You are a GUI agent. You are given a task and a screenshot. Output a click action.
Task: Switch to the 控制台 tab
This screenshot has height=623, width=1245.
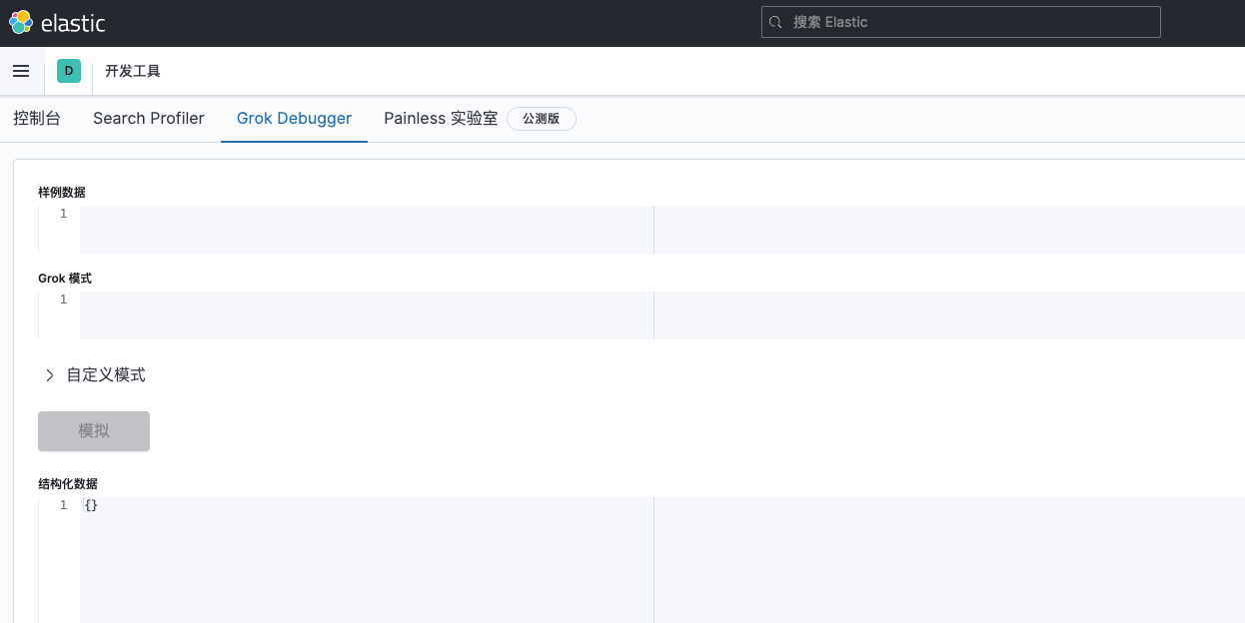[x=37, y=118]
